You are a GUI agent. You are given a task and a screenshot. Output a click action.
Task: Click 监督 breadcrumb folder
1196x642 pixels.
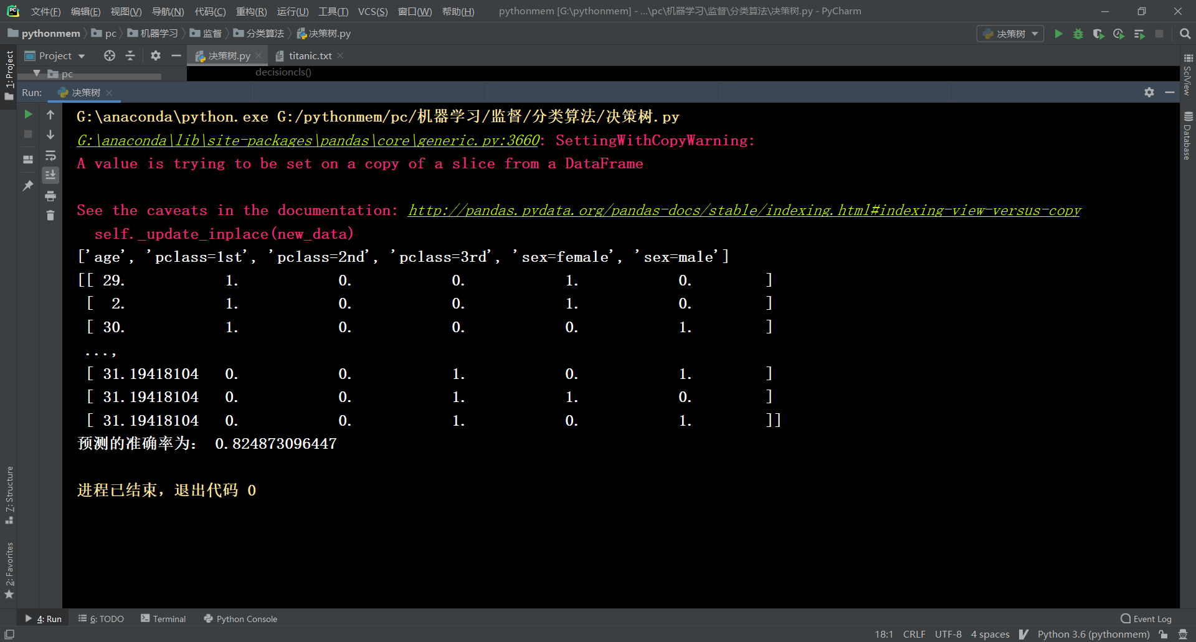[x=206, y=34]
